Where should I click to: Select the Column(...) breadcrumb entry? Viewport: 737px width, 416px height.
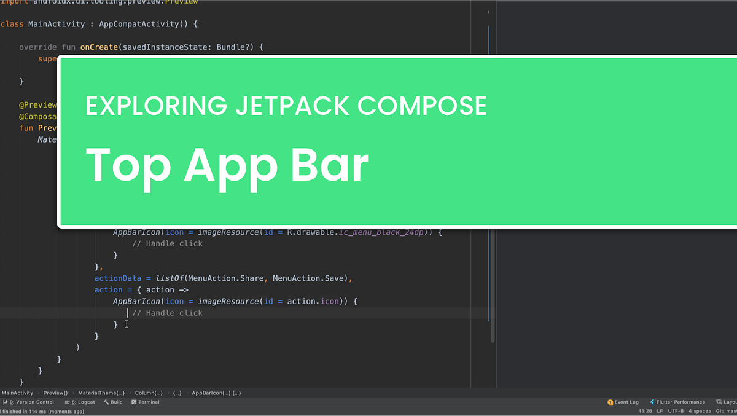(149, 393)
